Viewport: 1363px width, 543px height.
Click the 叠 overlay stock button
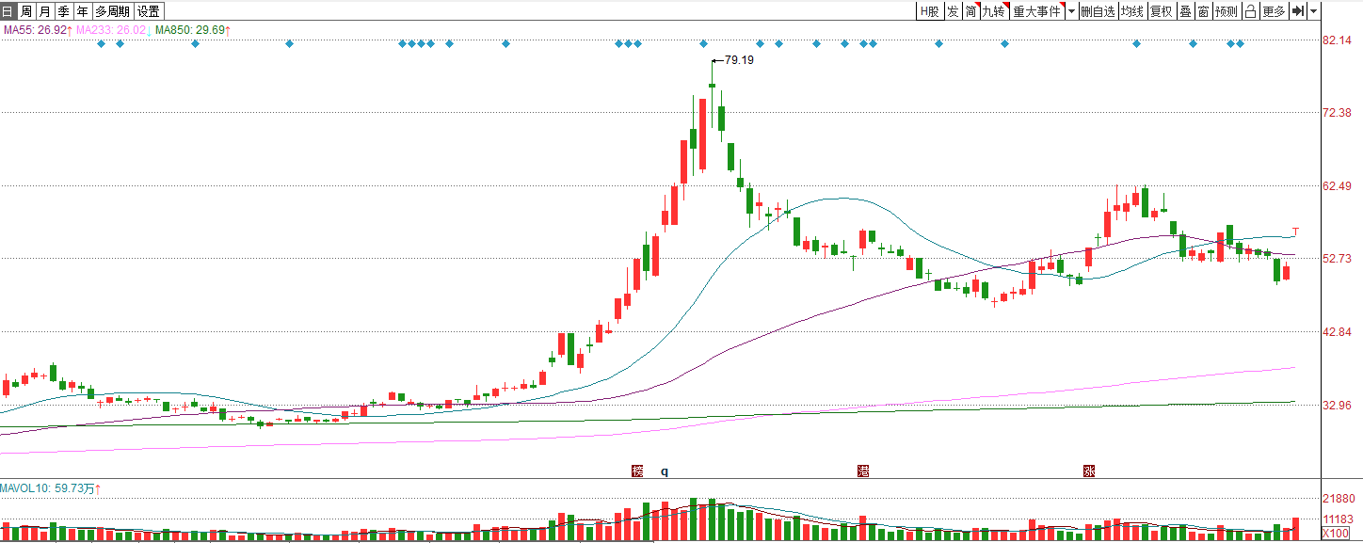(x=1185, y=11)
